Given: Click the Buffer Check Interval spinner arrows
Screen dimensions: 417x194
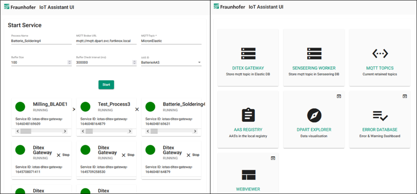Looking at the screenshot, I should click(x=134, y=63).
